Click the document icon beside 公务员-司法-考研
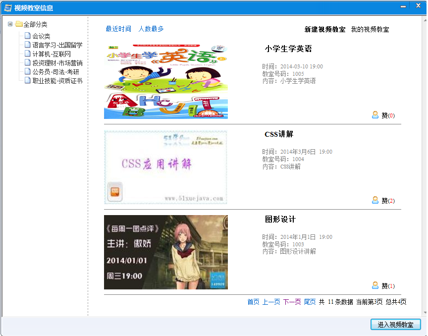 (x=28, y=72)
